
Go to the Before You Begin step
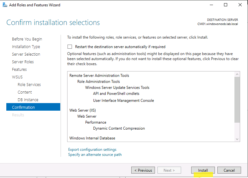pyautogui.click(x=27, y=39)
